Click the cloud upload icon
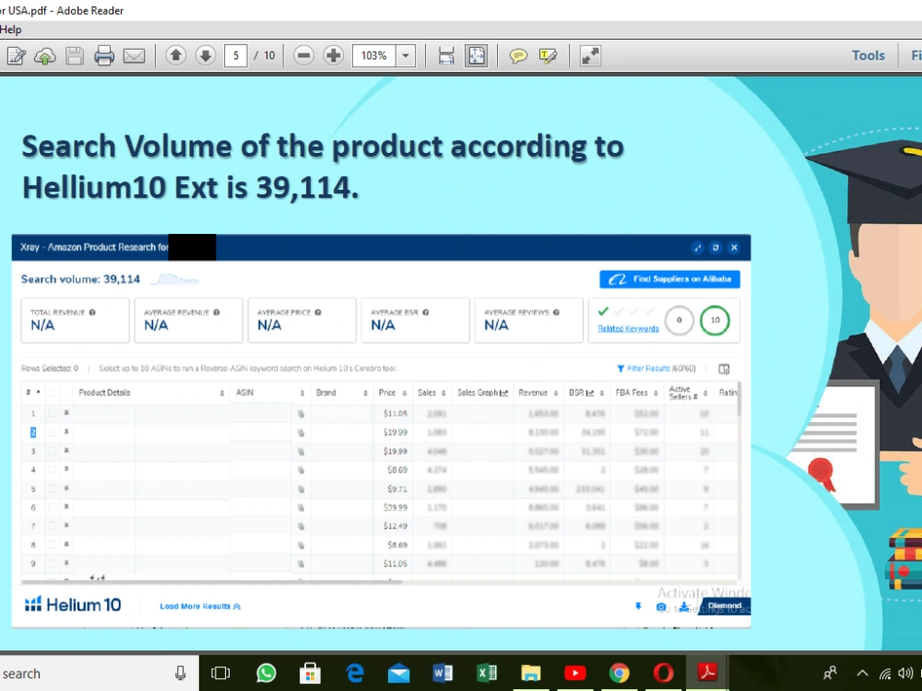This screenshot has width=922, height=691. (x=45, y=56)
